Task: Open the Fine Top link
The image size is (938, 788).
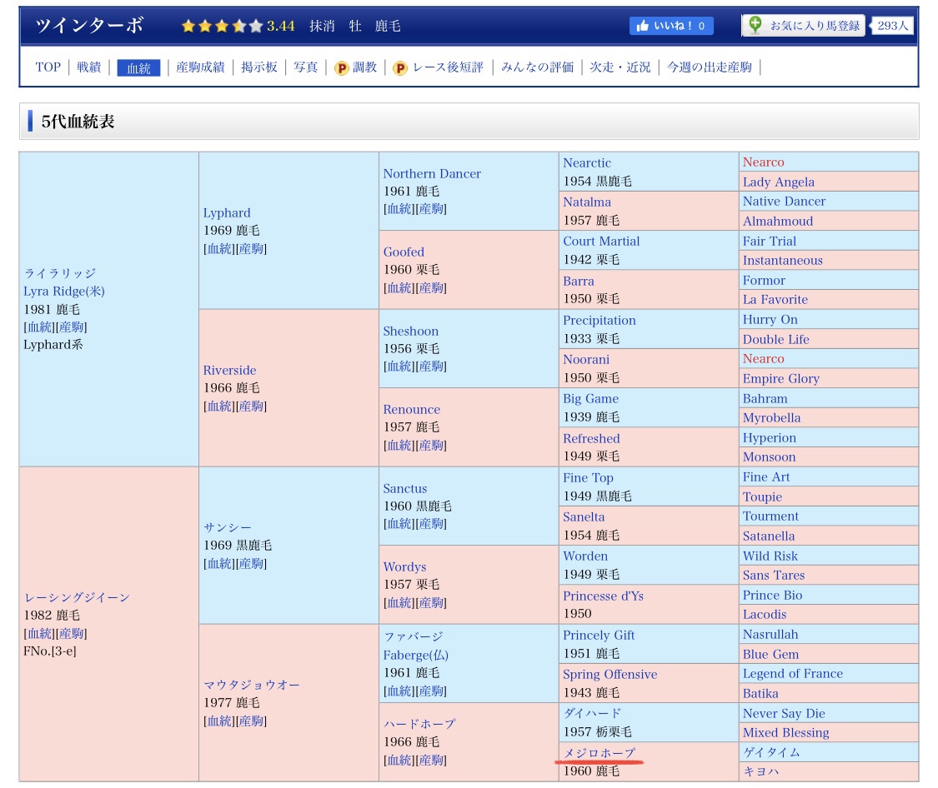Action: 588,477
